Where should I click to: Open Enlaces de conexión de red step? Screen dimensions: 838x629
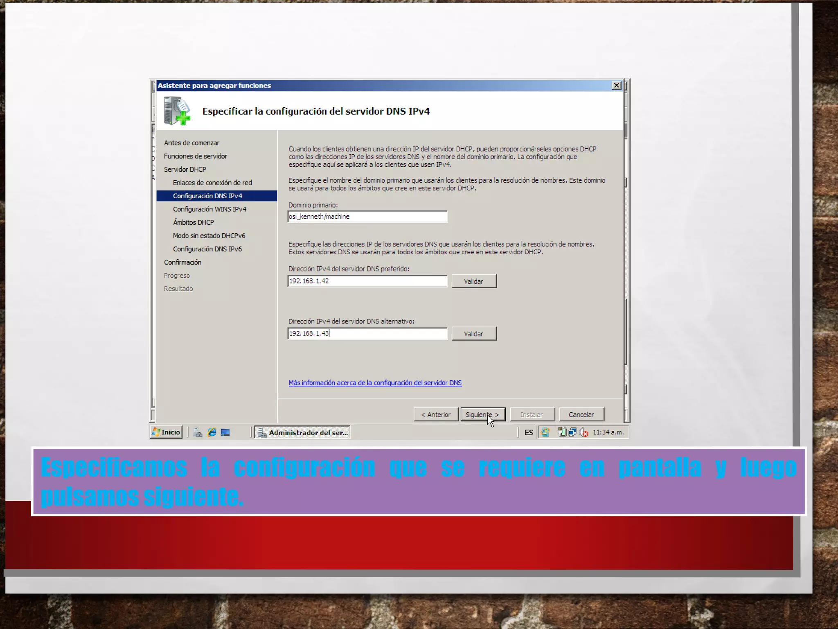[212, 183]
